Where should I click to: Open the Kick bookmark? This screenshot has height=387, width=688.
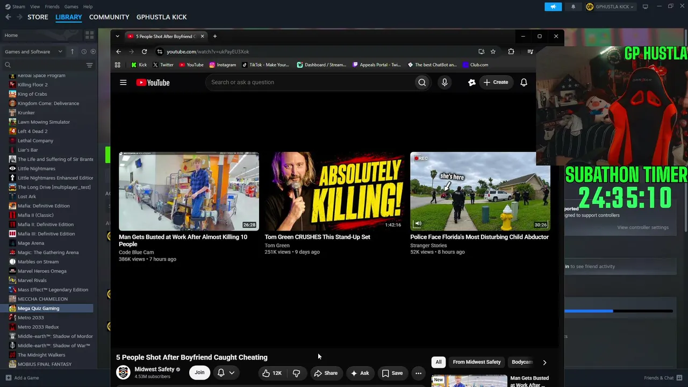click(x=139, y=64)
